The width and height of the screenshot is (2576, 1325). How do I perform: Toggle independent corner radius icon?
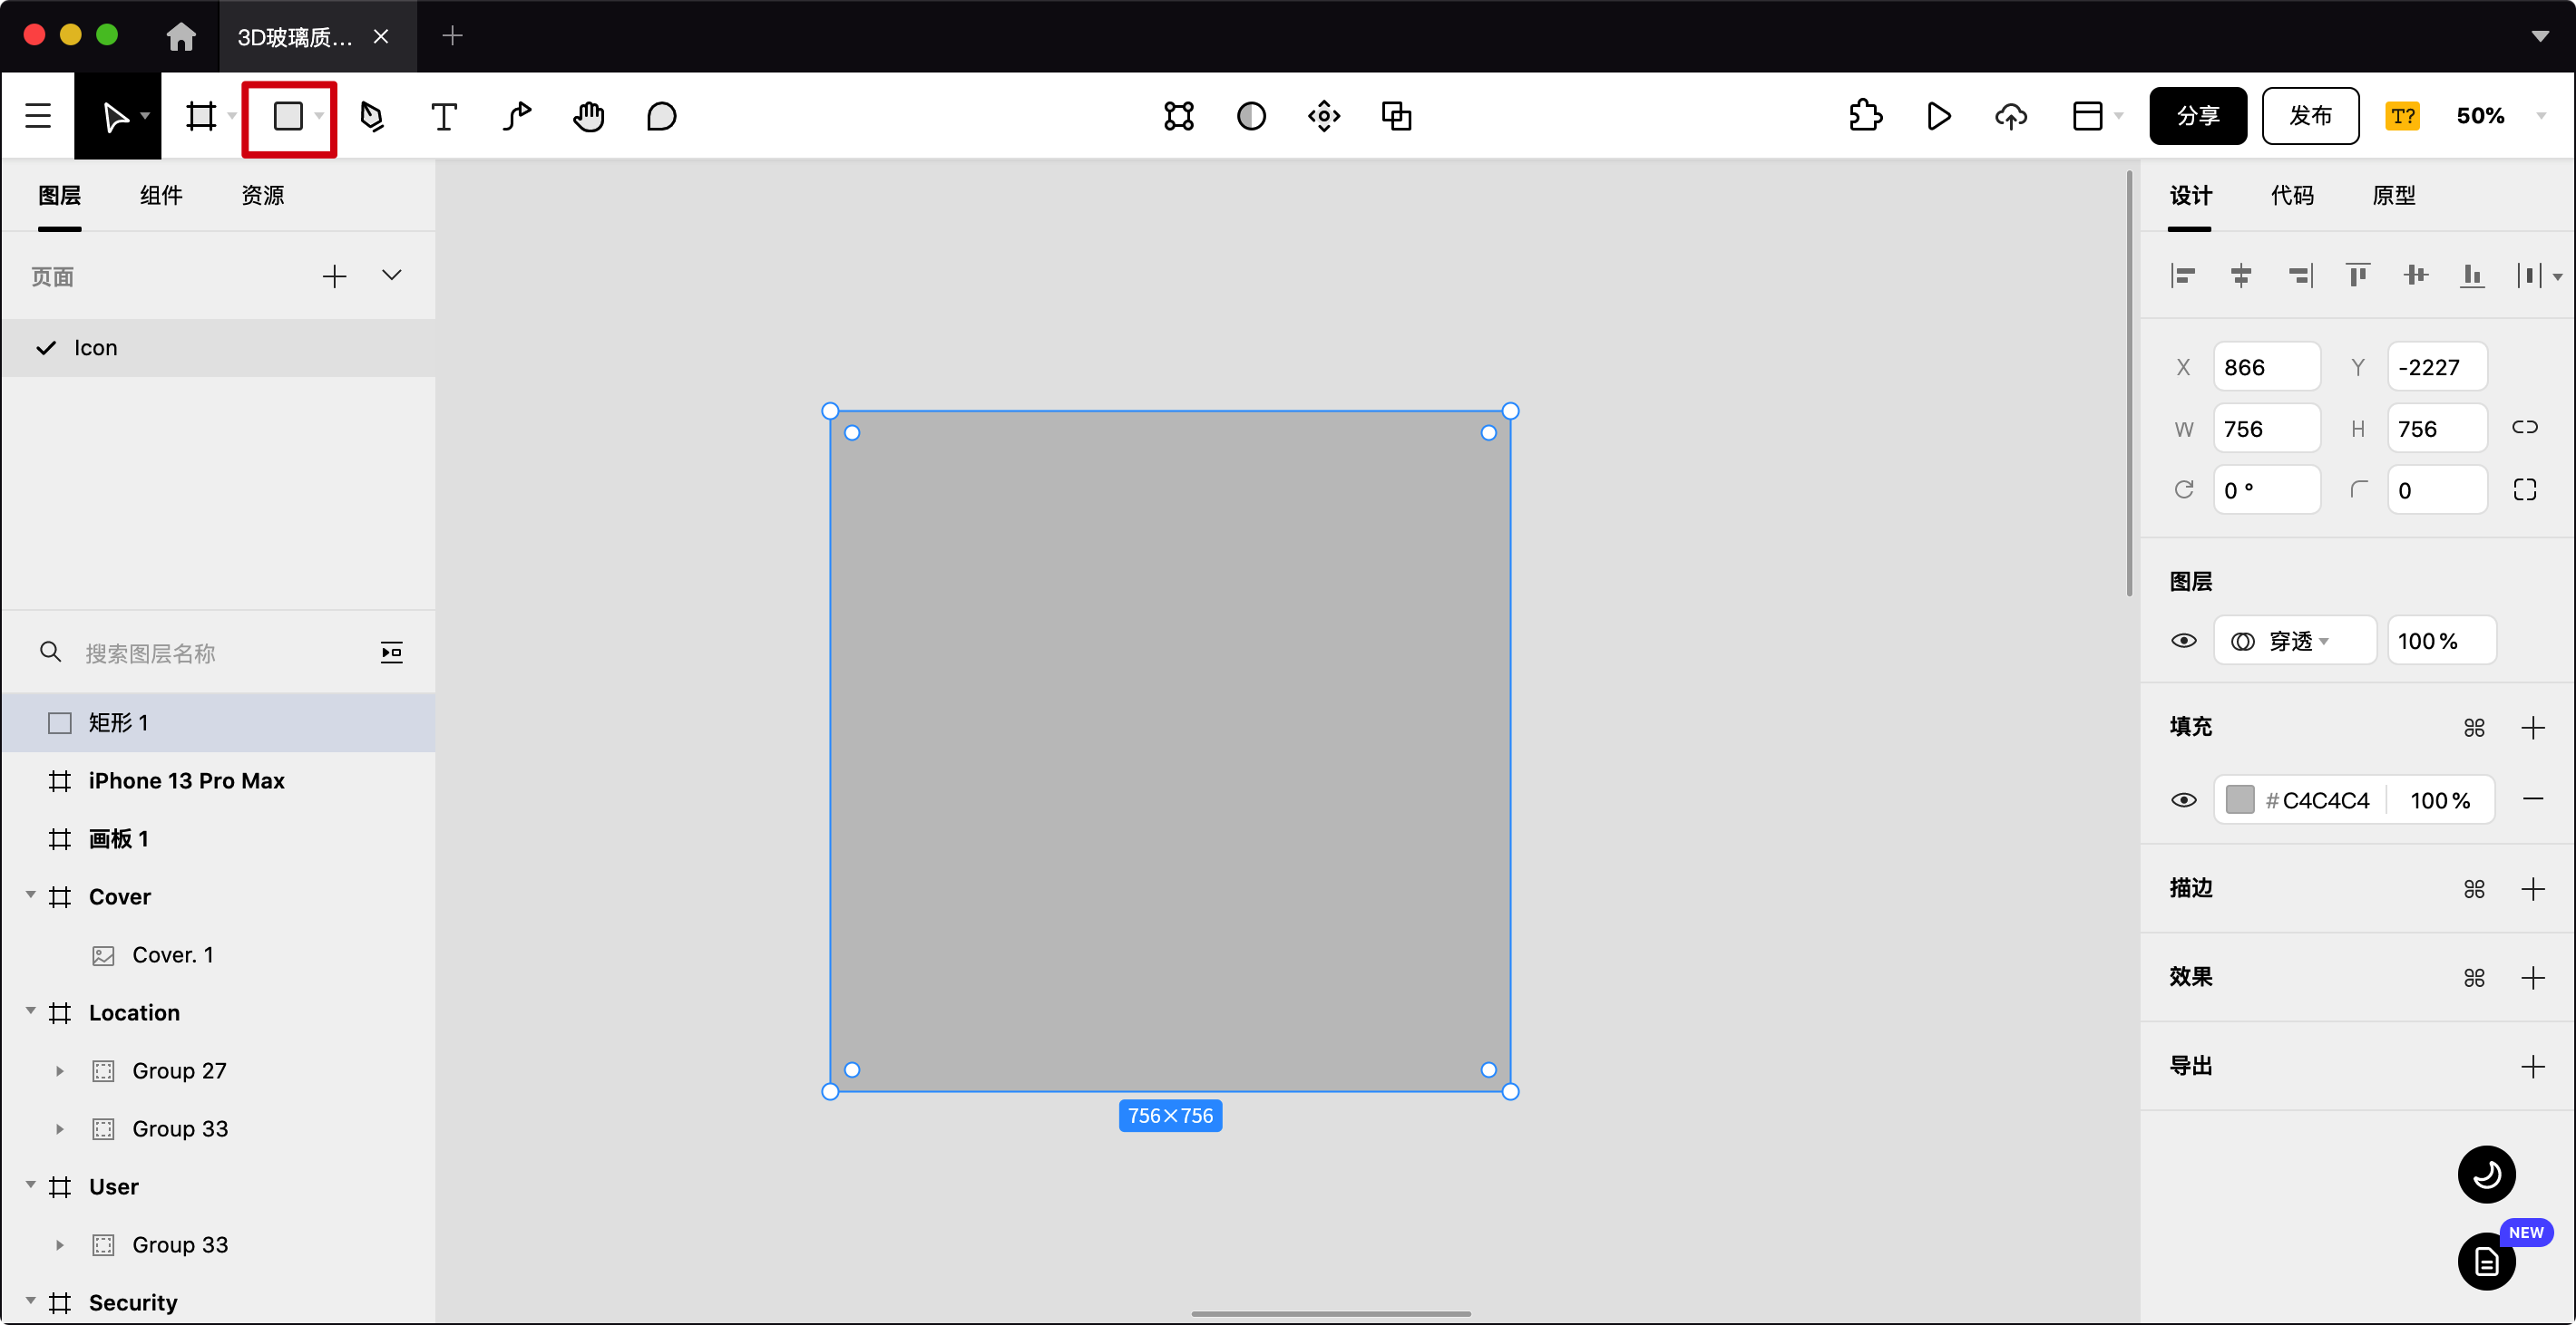[2524, 489]
